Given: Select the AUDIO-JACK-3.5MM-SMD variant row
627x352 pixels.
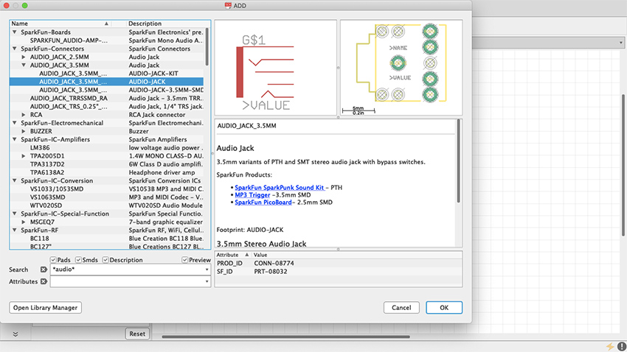Looking at the screenshot, I should pos(106,90).
